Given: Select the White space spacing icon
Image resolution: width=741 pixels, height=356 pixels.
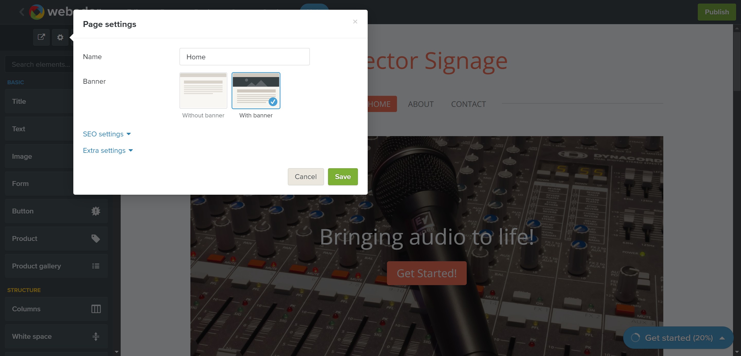Looking at the screenshot, I should (96, 336).
